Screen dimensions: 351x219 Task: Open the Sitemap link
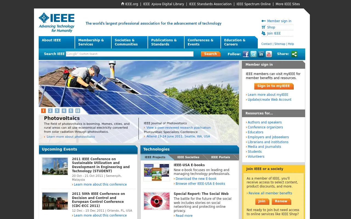[x=280, y=44]
